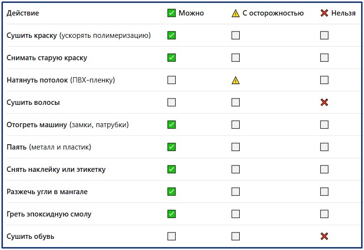Click the warning triangle in the Натянуть потолок row
The image size is (364, 250).
click(x=236, y=80)
